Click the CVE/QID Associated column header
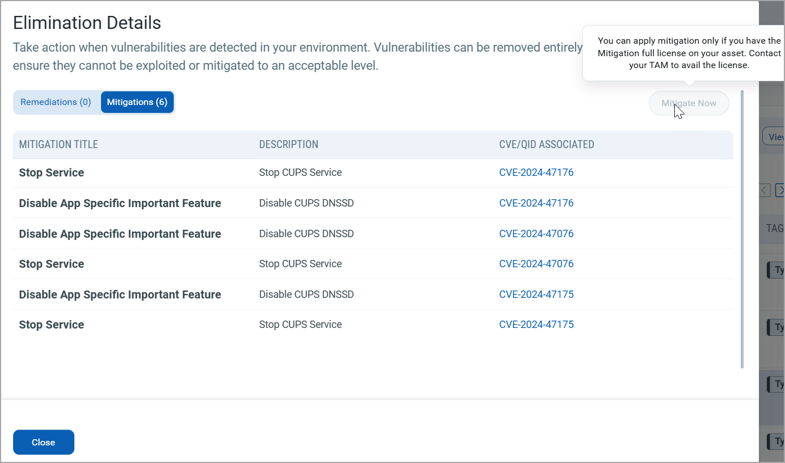The height and width of the screenshot is (463, 785). [x=546, y=145]
